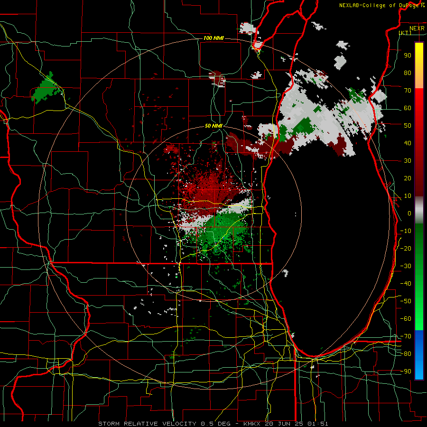This screenshot has width=427, height=427.
Task: Click the bright green band near -50
Action: [x=419, y=301]
